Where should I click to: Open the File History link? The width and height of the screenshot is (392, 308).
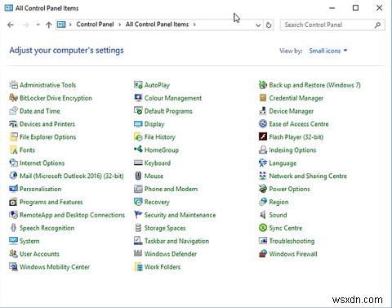click(x=160, y=137)
